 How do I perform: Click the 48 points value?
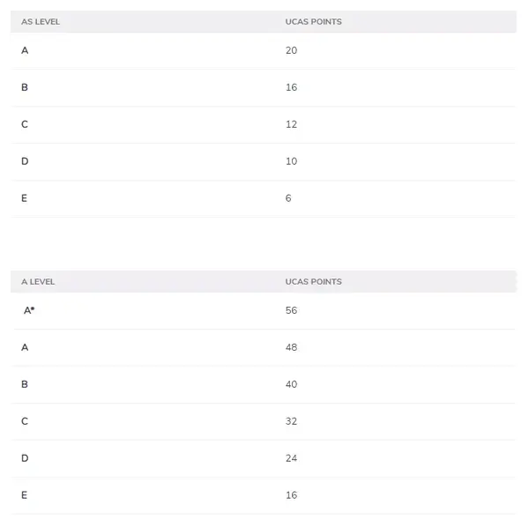[x=291, y=347]
